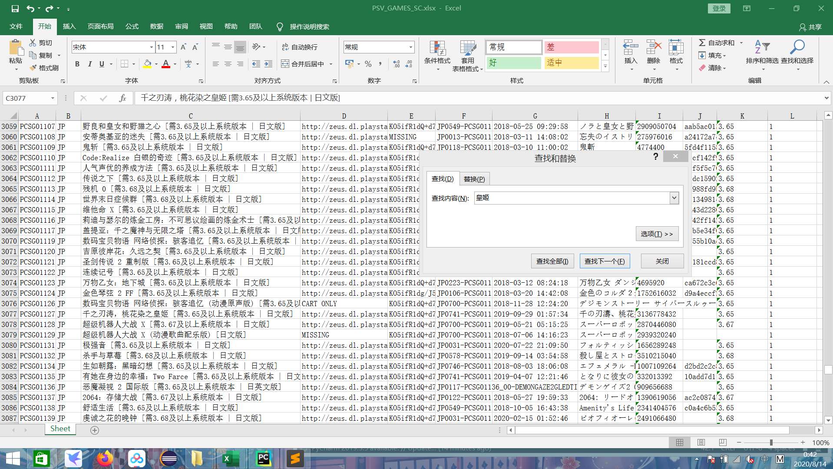This screenshot has height=469, width=833.
Task: Click the Format Painter (格式刷) icon
Action: (33, 68)
